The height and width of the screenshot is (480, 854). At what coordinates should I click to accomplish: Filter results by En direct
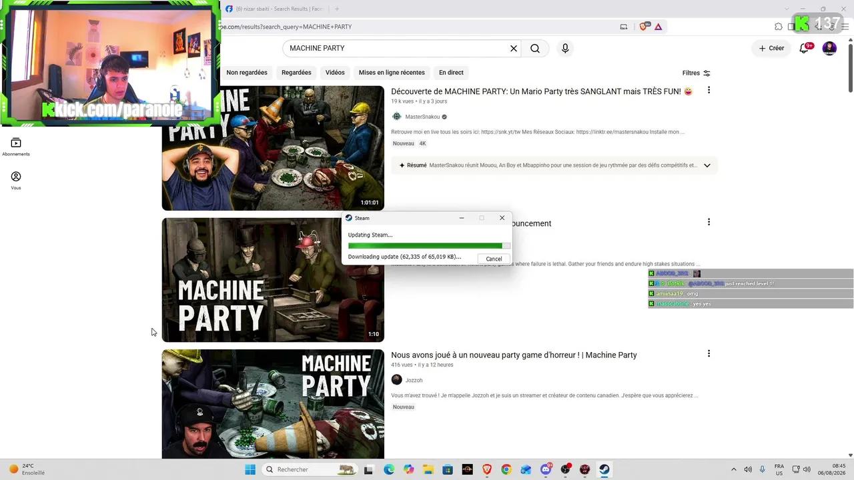(451, 73)
